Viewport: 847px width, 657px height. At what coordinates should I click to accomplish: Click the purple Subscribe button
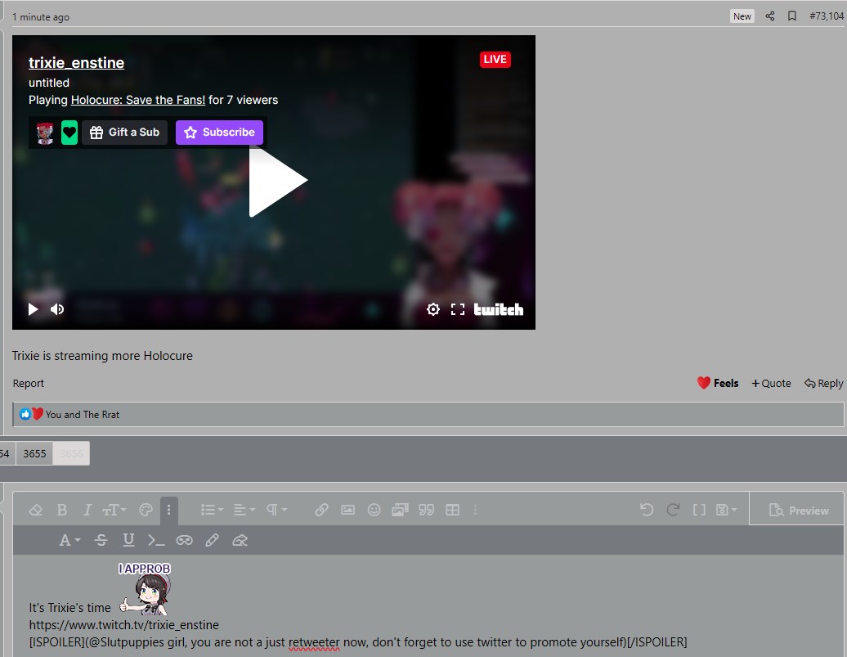219,133
